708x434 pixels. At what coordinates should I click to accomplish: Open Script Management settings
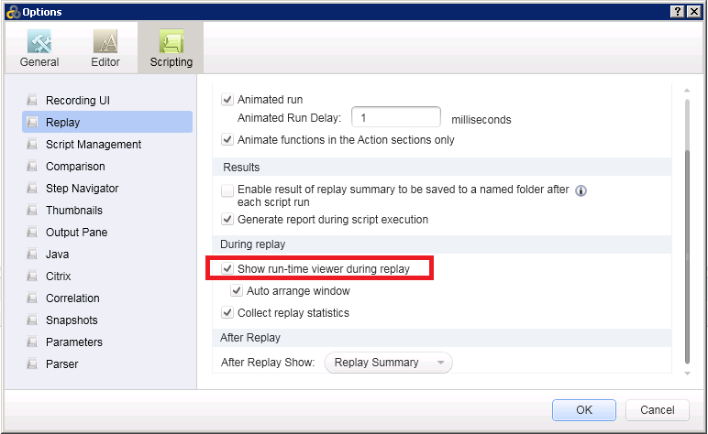click(93, 145)
